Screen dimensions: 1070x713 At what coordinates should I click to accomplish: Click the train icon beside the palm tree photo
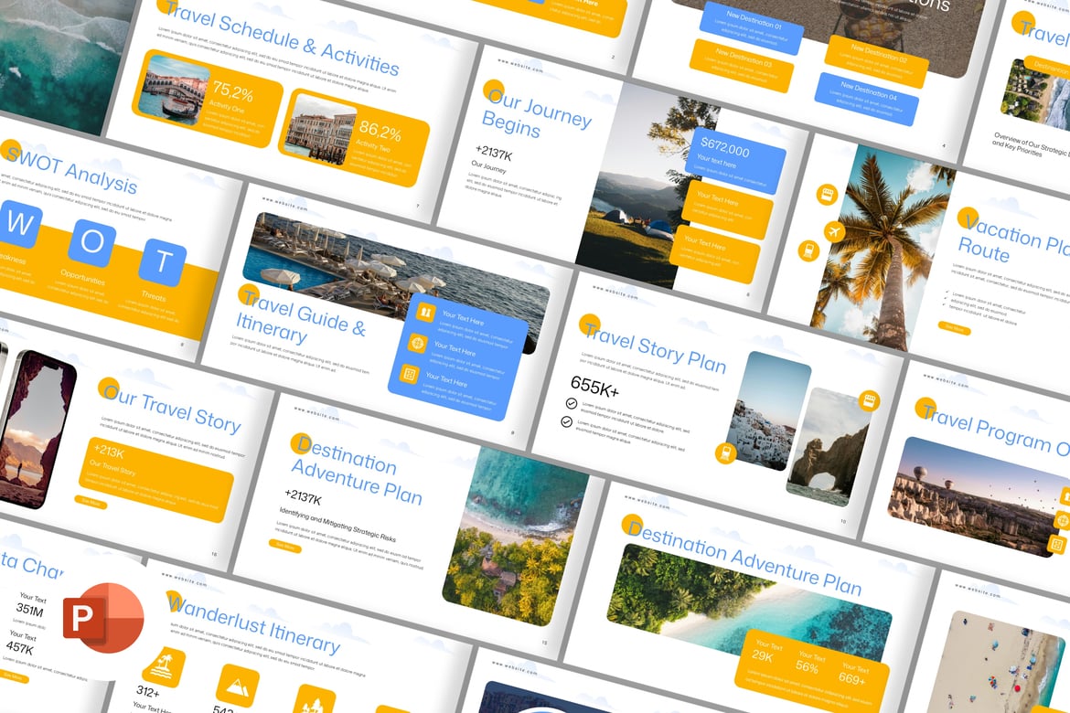pyautogui.click(x=808, y=250)
